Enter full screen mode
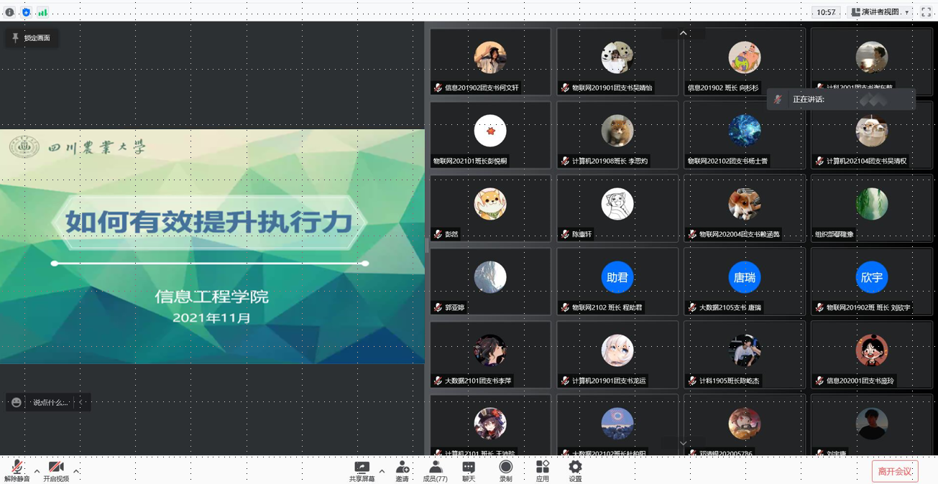This screenshot has height=484, width=938. point(926,12)
